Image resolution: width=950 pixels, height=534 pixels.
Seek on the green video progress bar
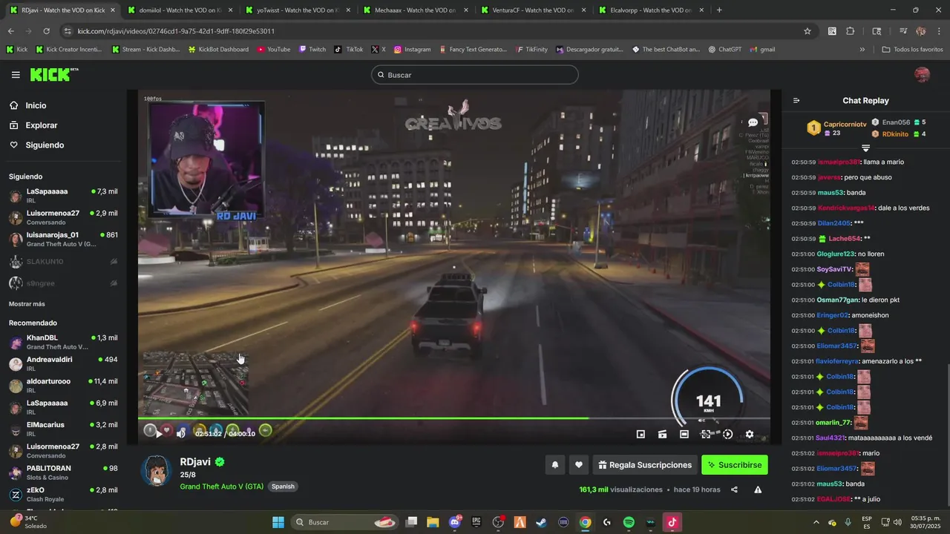point(453,418)
